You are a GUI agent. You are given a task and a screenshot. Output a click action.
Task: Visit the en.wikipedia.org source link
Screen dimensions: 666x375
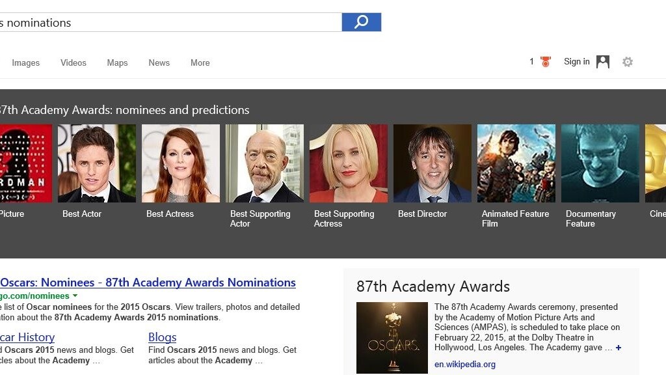(465, 365)
